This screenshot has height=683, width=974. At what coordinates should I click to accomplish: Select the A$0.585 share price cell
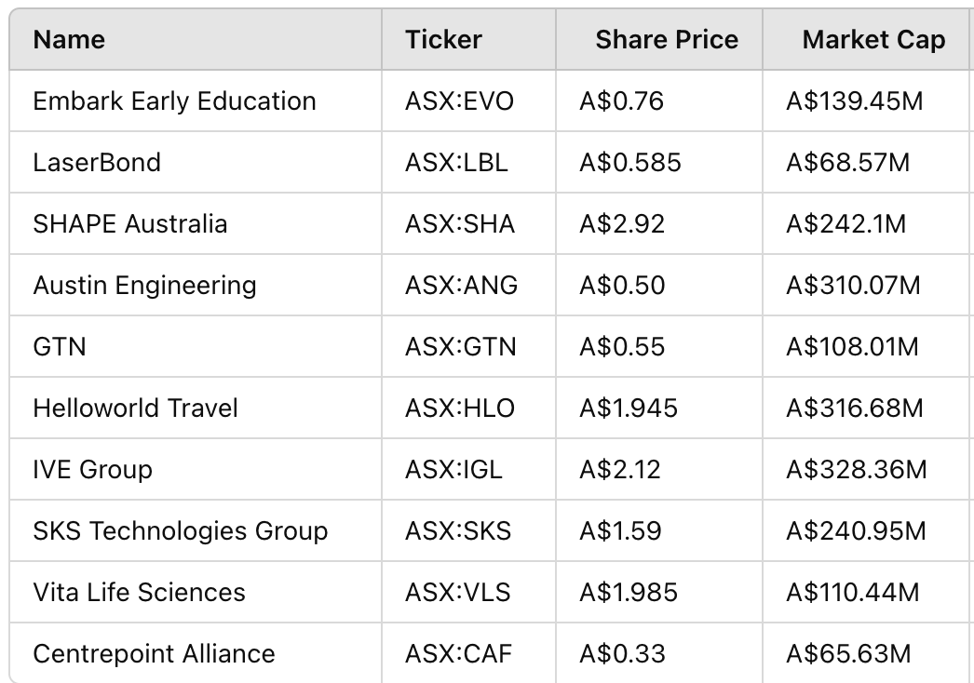tap(630, 163)
